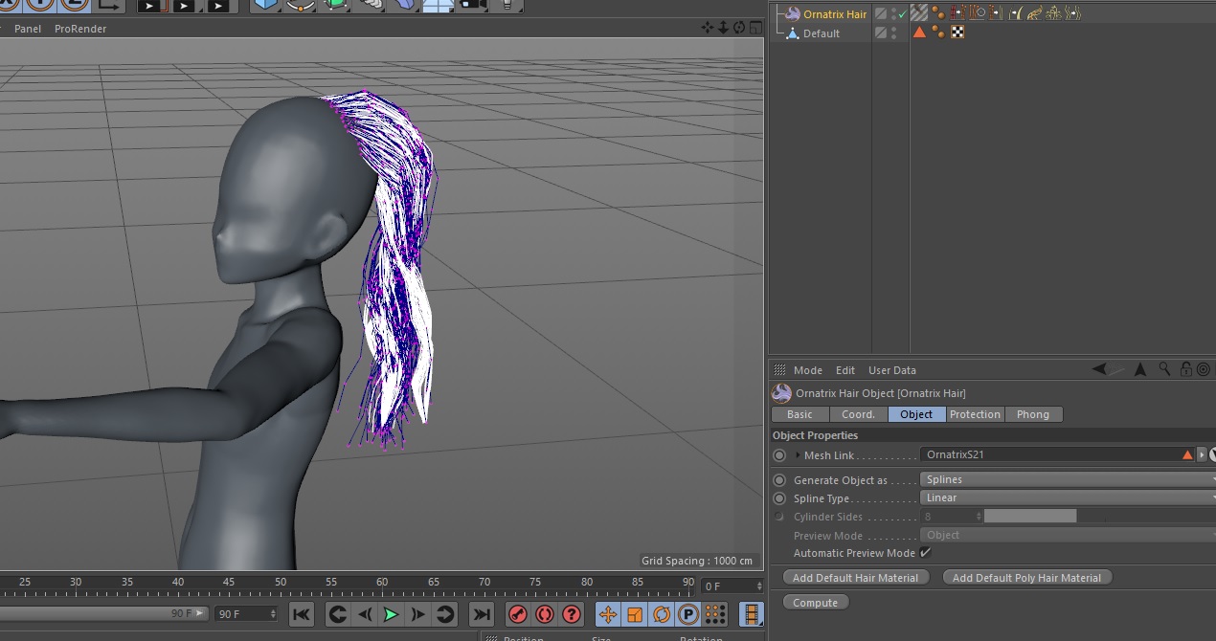Click the checkerboard texture tag on Default
Viewport: 1216px width, 641px height.
tap(957, 33)
